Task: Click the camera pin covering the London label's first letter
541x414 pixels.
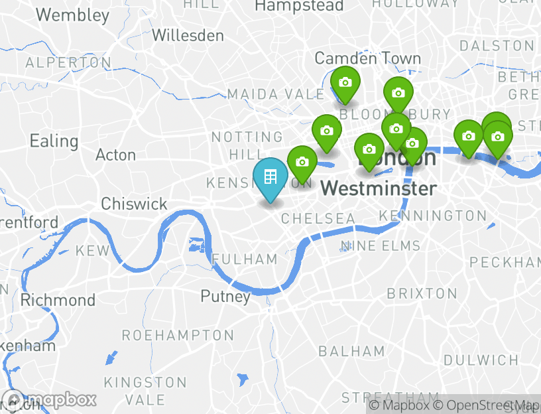Action: point(369,151)
